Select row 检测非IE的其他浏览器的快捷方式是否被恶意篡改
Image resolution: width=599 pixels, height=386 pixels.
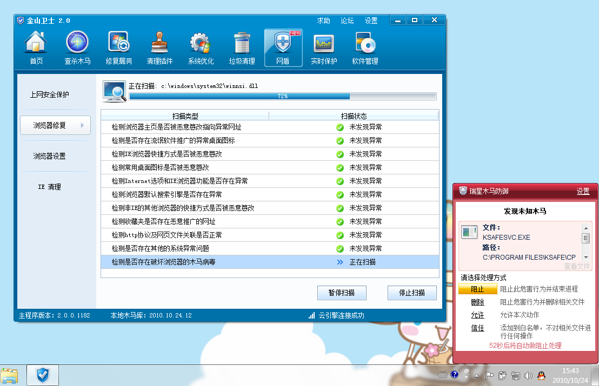tap(270, 208)
